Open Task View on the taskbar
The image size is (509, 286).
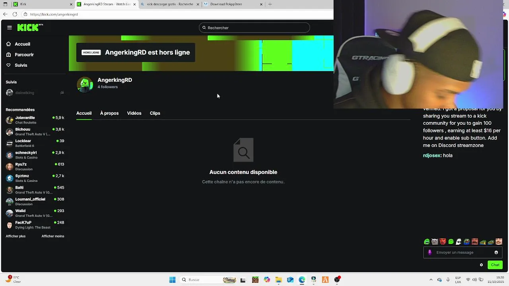pos(243,280)
